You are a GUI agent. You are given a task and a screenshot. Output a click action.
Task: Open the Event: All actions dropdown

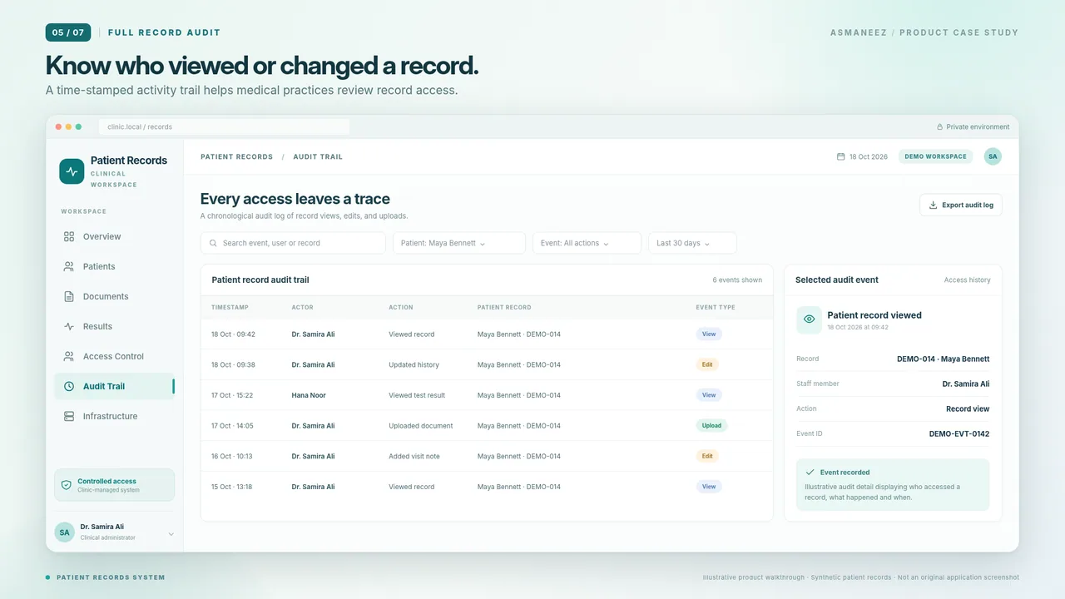coord(587,243)
